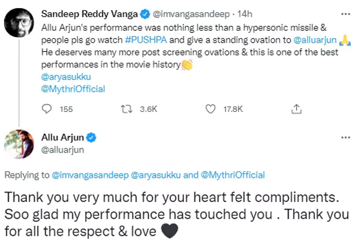Screen dimensions: 357x247
Task: Open the @MythriOfficial mention in Sandeep's tweet
Action: [73, 88]
